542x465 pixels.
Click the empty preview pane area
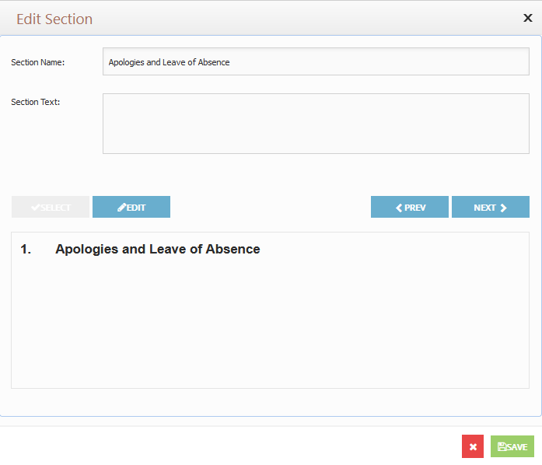pos(270,321)
